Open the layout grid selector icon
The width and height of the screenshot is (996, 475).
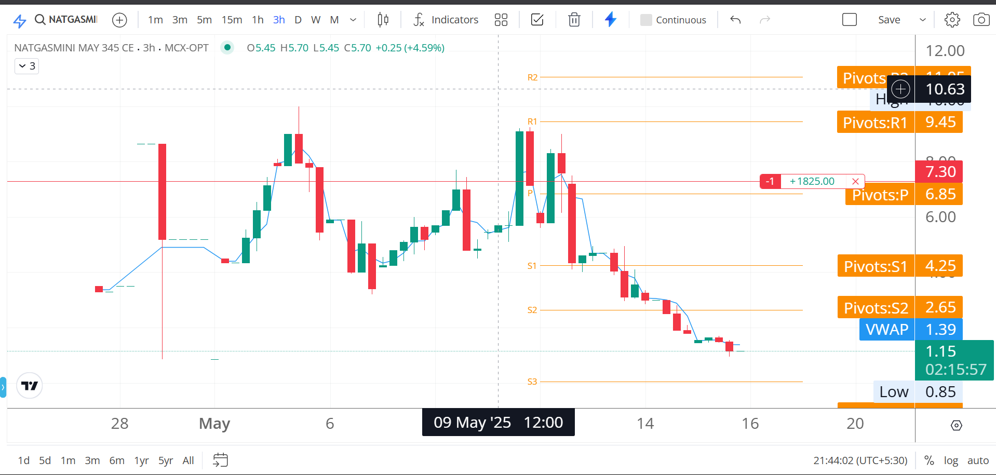click(501, 20)
